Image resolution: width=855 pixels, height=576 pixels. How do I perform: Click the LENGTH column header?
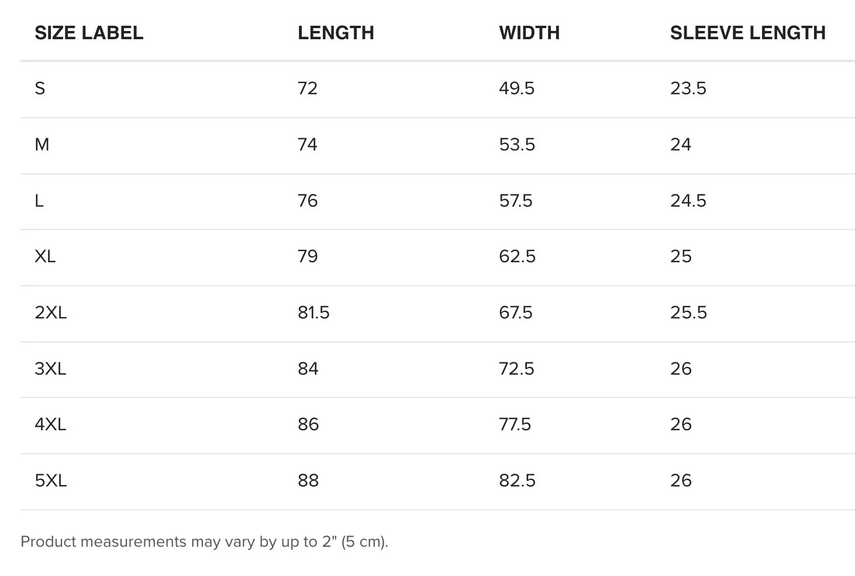(336, 33)
